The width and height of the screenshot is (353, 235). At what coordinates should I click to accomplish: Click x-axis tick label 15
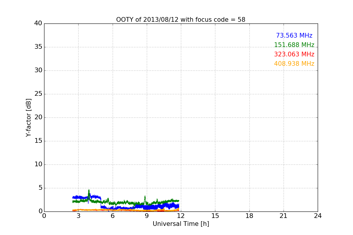(x=215, y=216)
